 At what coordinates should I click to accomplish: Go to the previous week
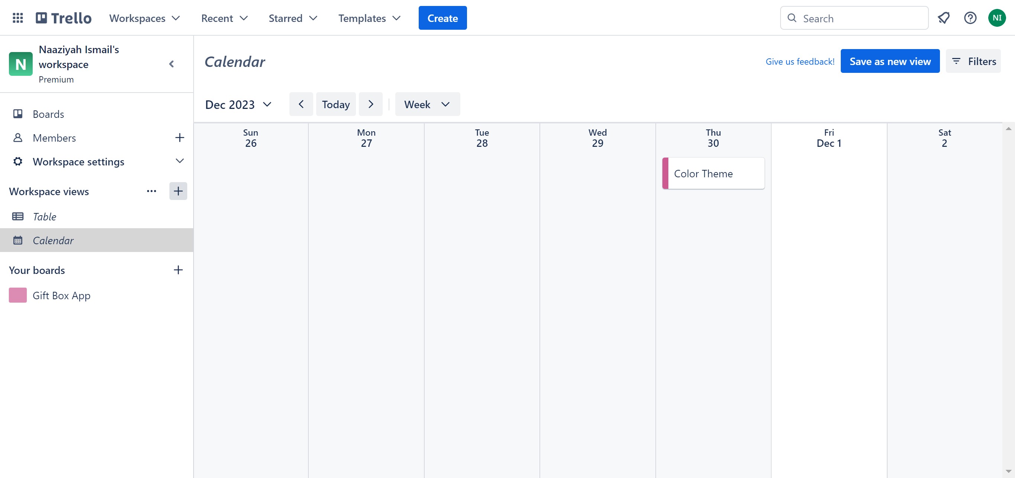301,104
